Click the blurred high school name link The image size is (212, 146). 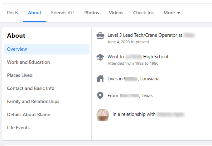133,57
